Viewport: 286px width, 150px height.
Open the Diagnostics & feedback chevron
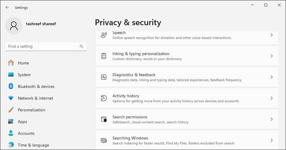(x=272, y=77)
